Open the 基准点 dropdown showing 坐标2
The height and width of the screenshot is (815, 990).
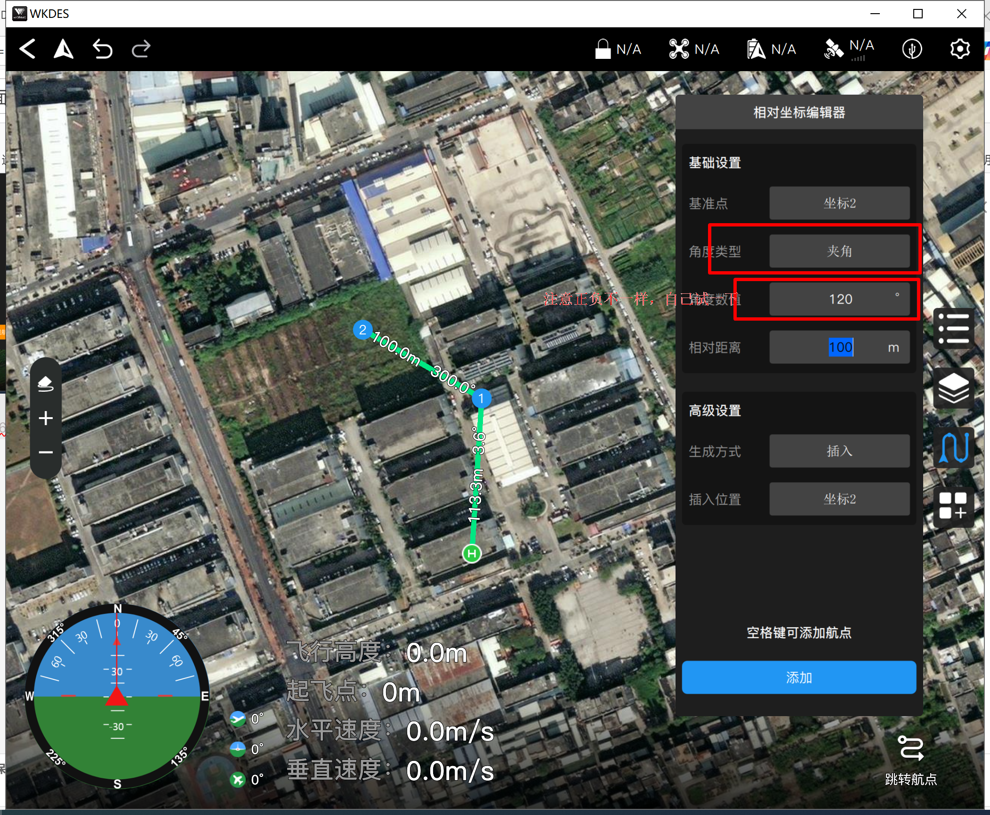click(x=839, y=203)
